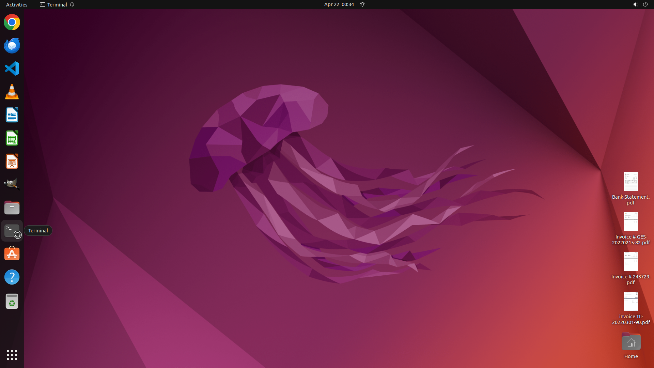This screenshot has width=654, height=368.
Task: Launch the Thunderbird mail client
Action: (x=12, y=46)
